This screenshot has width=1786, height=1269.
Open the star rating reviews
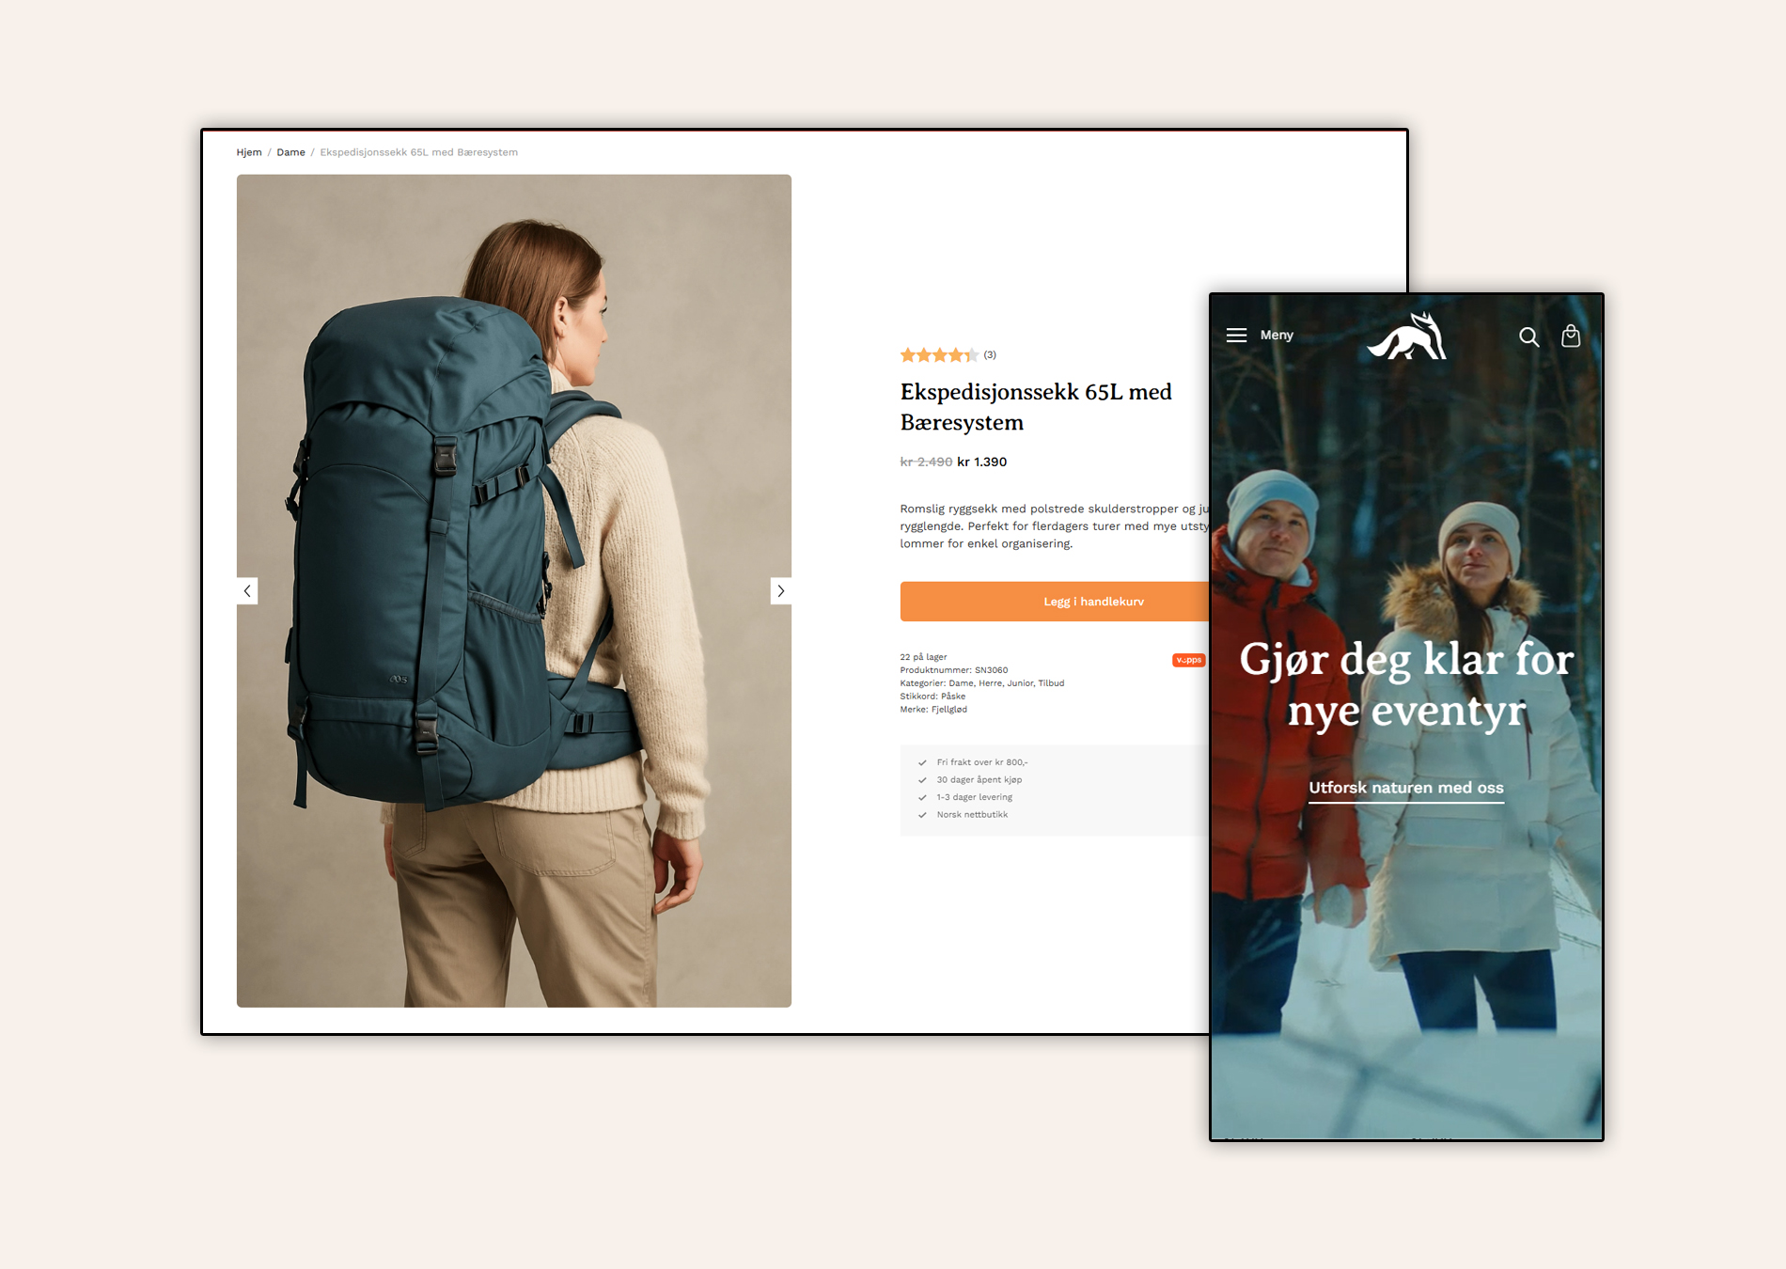(x=939, y=355)
